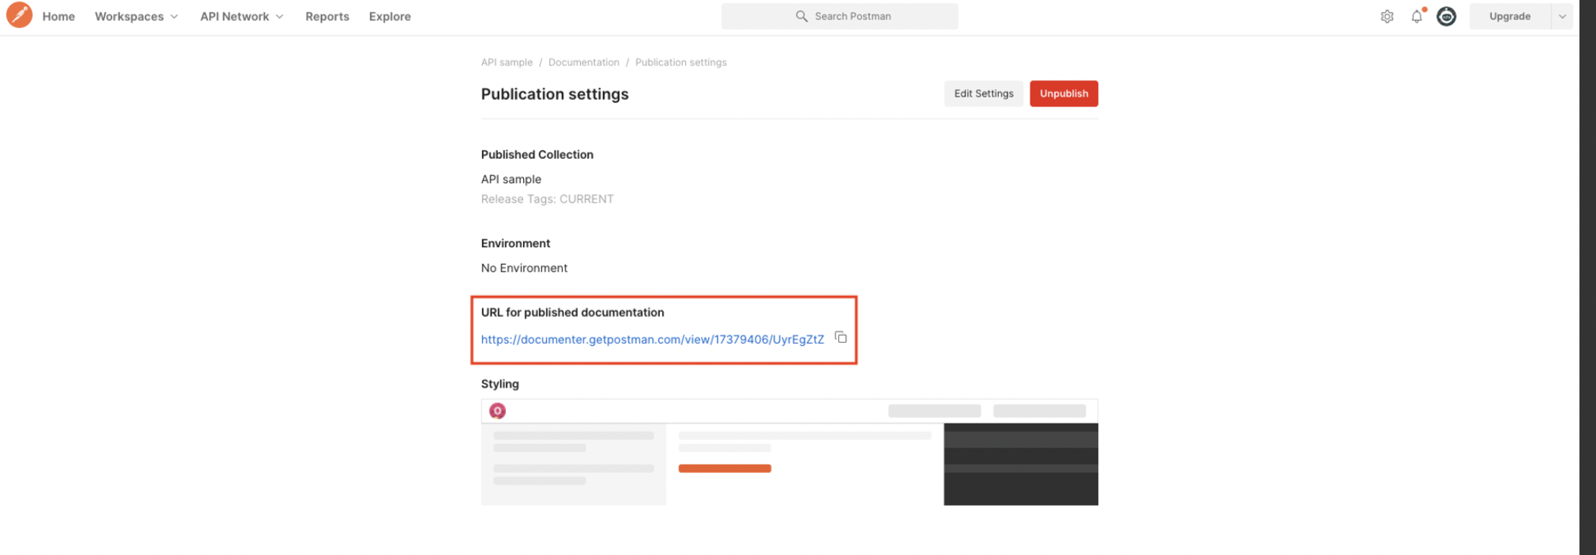Expand the Workspaces dropdown
The image size is (1596, 555).
[136, 17]
